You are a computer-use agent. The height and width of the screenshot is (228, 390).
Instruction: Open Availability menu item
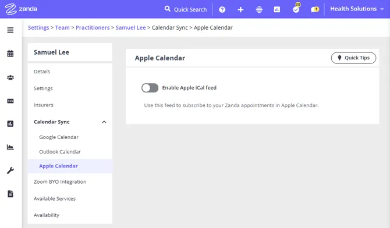[47, 215]
